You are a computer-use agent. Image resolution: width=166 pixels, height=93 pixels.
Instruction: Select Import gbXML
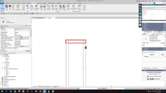57,7
